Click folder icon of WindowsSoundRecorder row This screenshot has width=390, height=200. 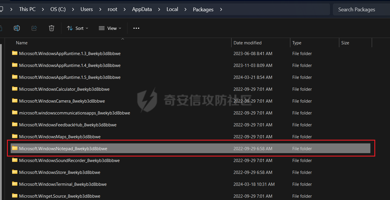(15, 160)
